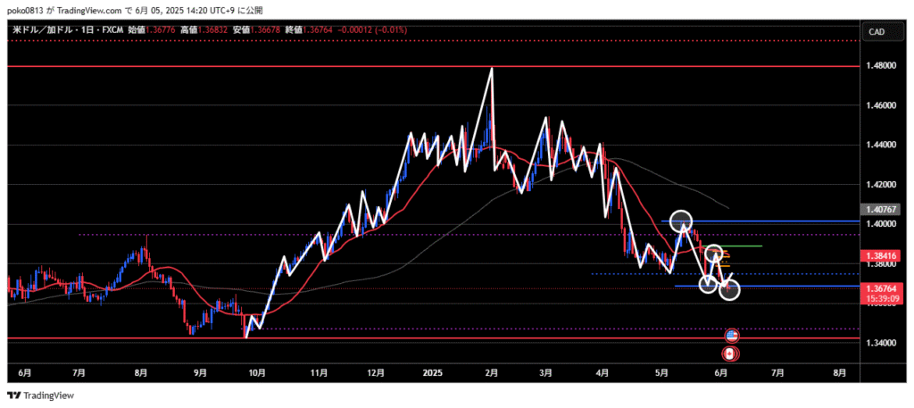The width and height of the screenshot is (914, 408).
Task: Click the white circle at the latest candle
Action: (x=729, y=289)
